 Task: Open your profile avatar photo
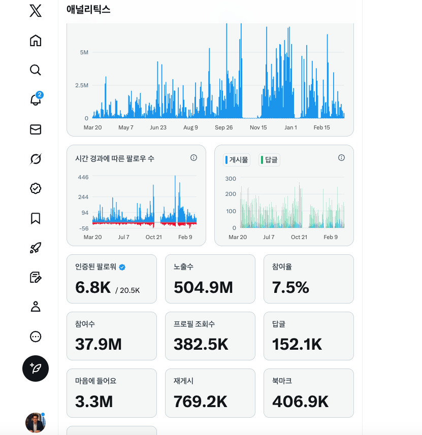[x=35, y=422]
